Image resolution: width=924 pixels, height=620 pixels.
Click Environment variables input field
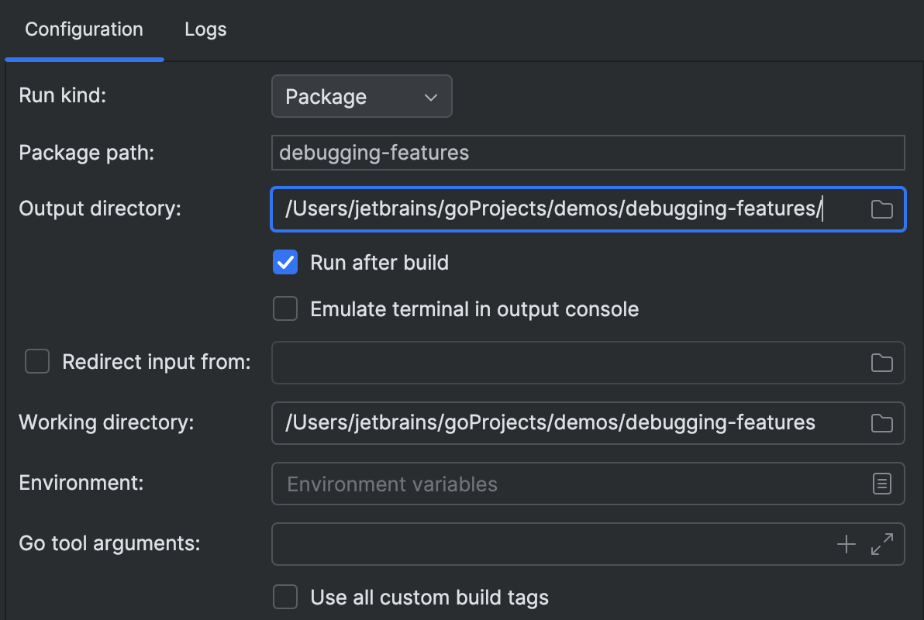[x=566, y=484]
